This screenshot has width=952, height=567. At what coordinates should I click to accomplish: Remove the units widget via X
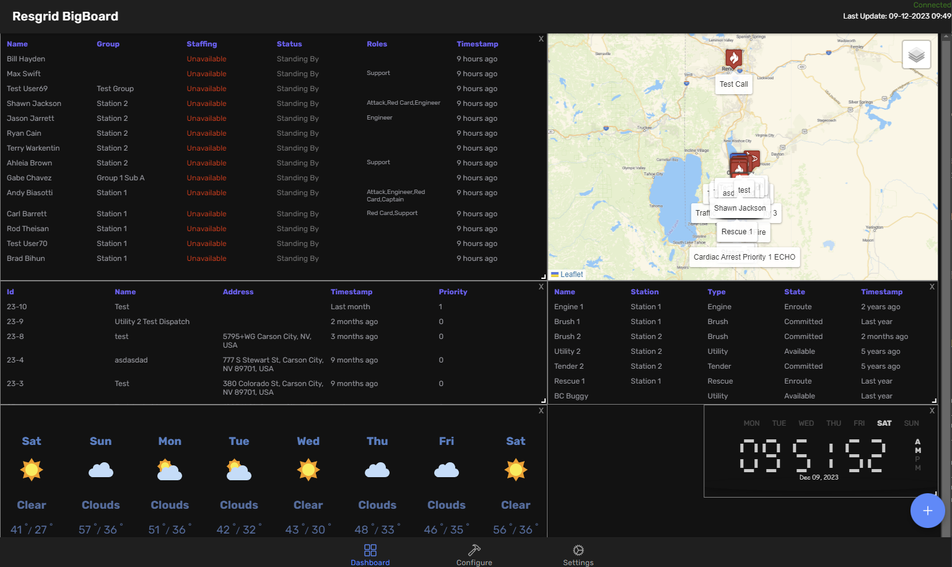click(x=932, y=287)
